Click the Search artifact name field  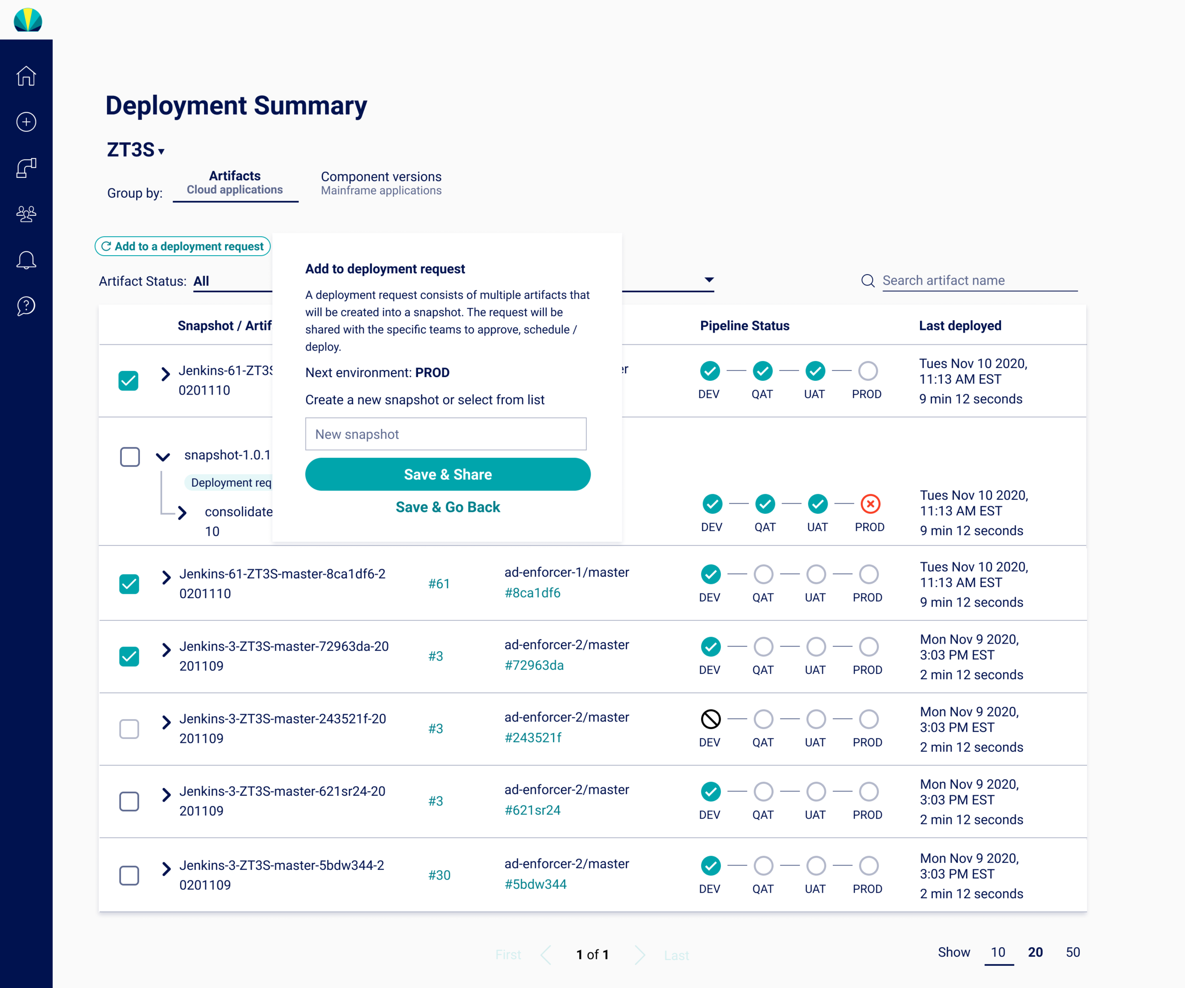coord(980,281)
